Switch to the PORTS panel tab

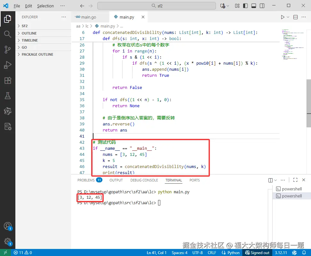(195, 180)
